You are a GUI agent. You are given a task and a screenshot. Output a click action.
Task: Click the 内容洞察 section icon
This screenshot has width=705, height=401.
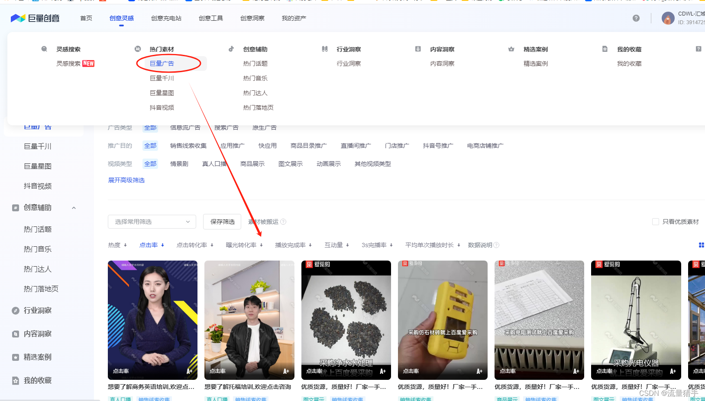pyautogui.click(x=418, y=49)
